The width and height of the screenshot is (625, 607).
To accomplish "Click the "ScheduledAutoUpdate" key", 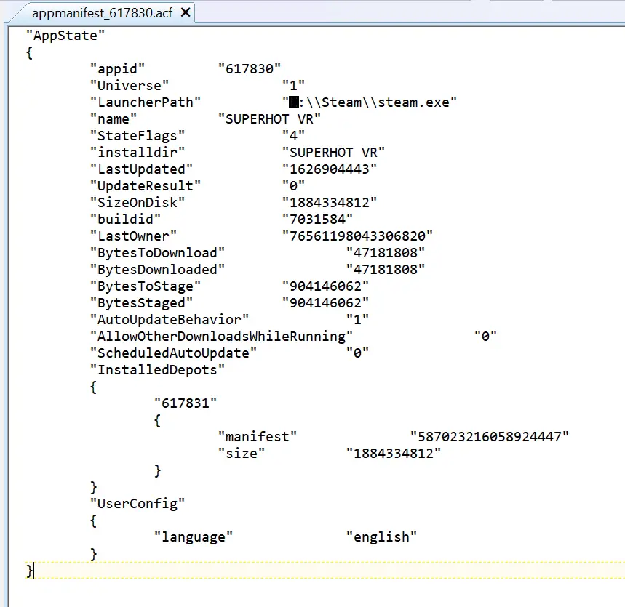I will 173,353.
